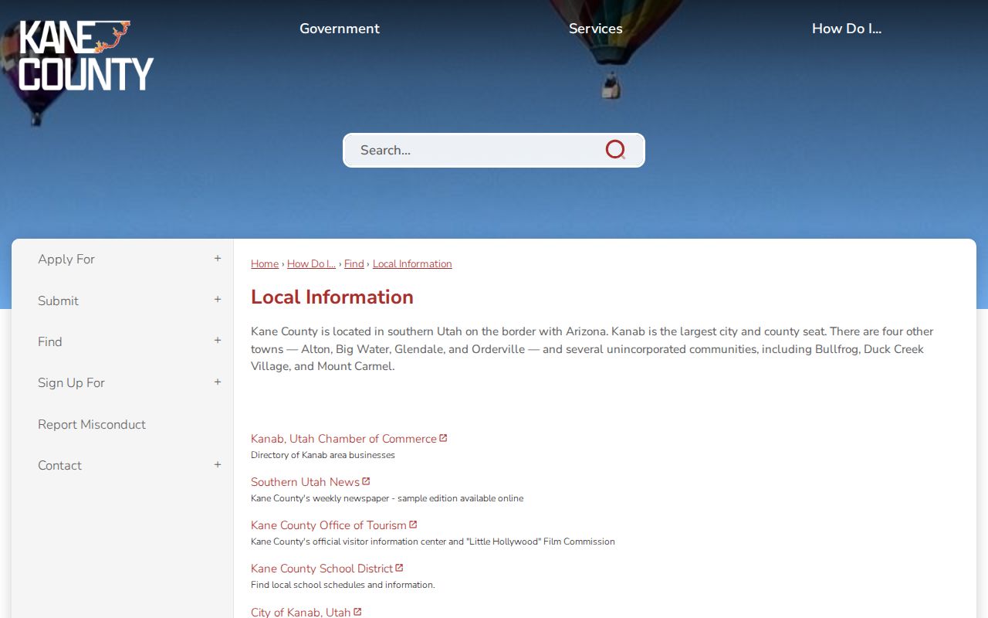Image resolution: width=988 pixels, height=618 pixels.
Task: Click external link icon beside Office of Tourism
Action: (x=413, y=525)
